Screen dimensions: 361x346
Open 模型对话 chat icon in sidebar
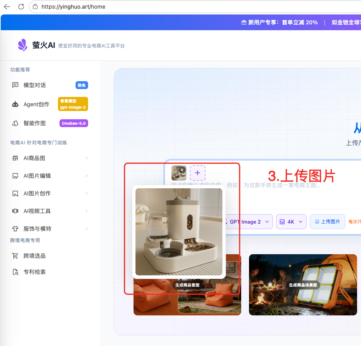click(x=15, y=85)
